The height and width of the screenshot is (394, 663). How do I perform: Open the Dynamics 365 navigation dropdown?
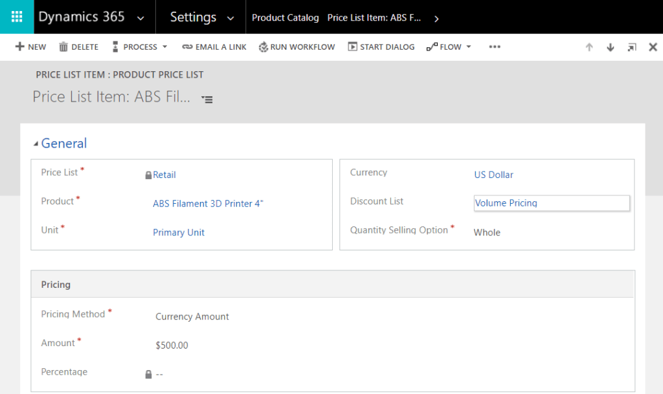click(140, 16)
